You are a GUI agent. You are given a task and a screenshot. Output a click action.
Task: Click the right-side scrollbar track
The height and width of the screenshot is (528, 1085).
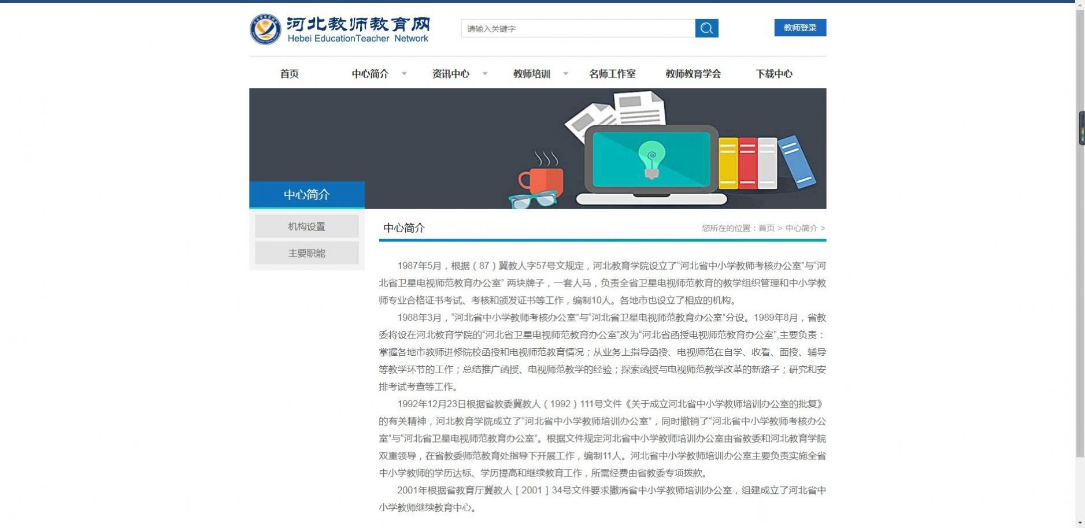(x=1080, y=289)
